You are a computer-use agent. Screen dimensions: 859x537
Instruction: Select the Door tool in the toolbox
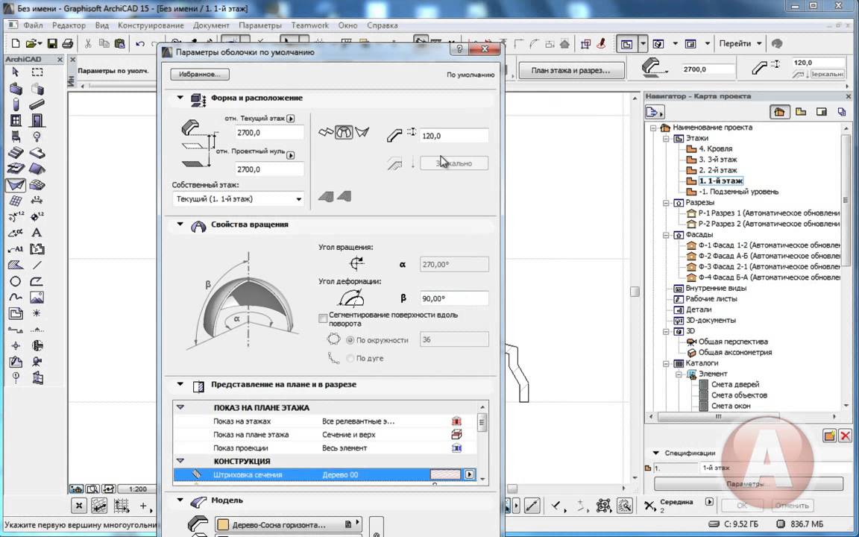coord(37,121)
